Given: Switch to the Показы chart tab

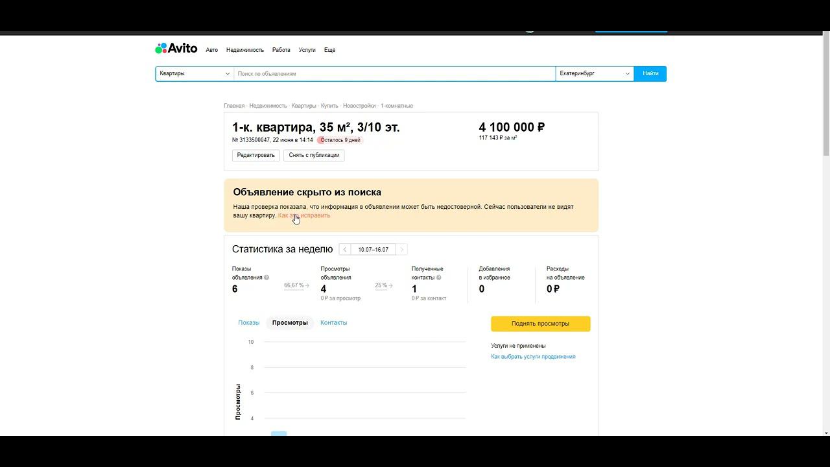Looking at the screenshot, I should tap(248, 322).
